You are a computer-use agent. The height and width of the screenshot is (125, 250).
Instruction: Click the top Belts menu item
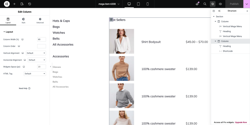(x=56, y=38)
